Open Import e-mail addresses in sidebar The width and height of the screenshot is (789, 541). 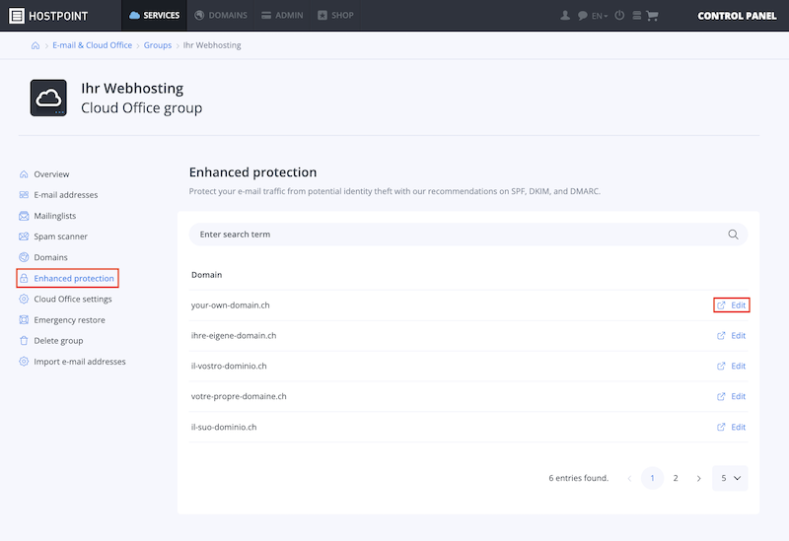tap(80, 362)
